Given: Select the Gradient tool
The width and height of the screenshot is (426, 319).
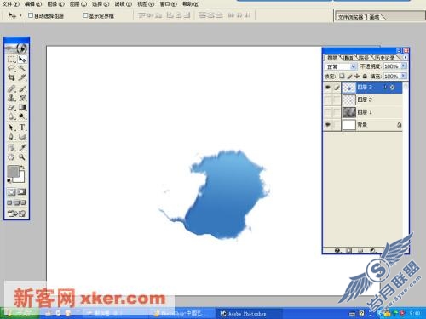Looking at the screenshot, I should click(x=22, y=107).
